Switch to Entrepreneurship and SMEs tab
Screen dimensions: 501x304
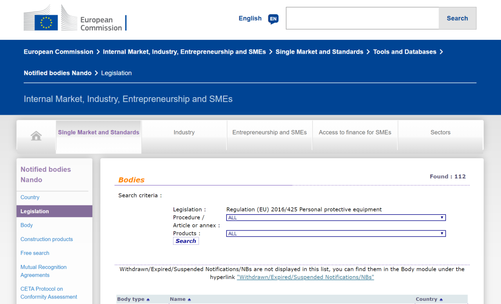(x=270, y=132)
